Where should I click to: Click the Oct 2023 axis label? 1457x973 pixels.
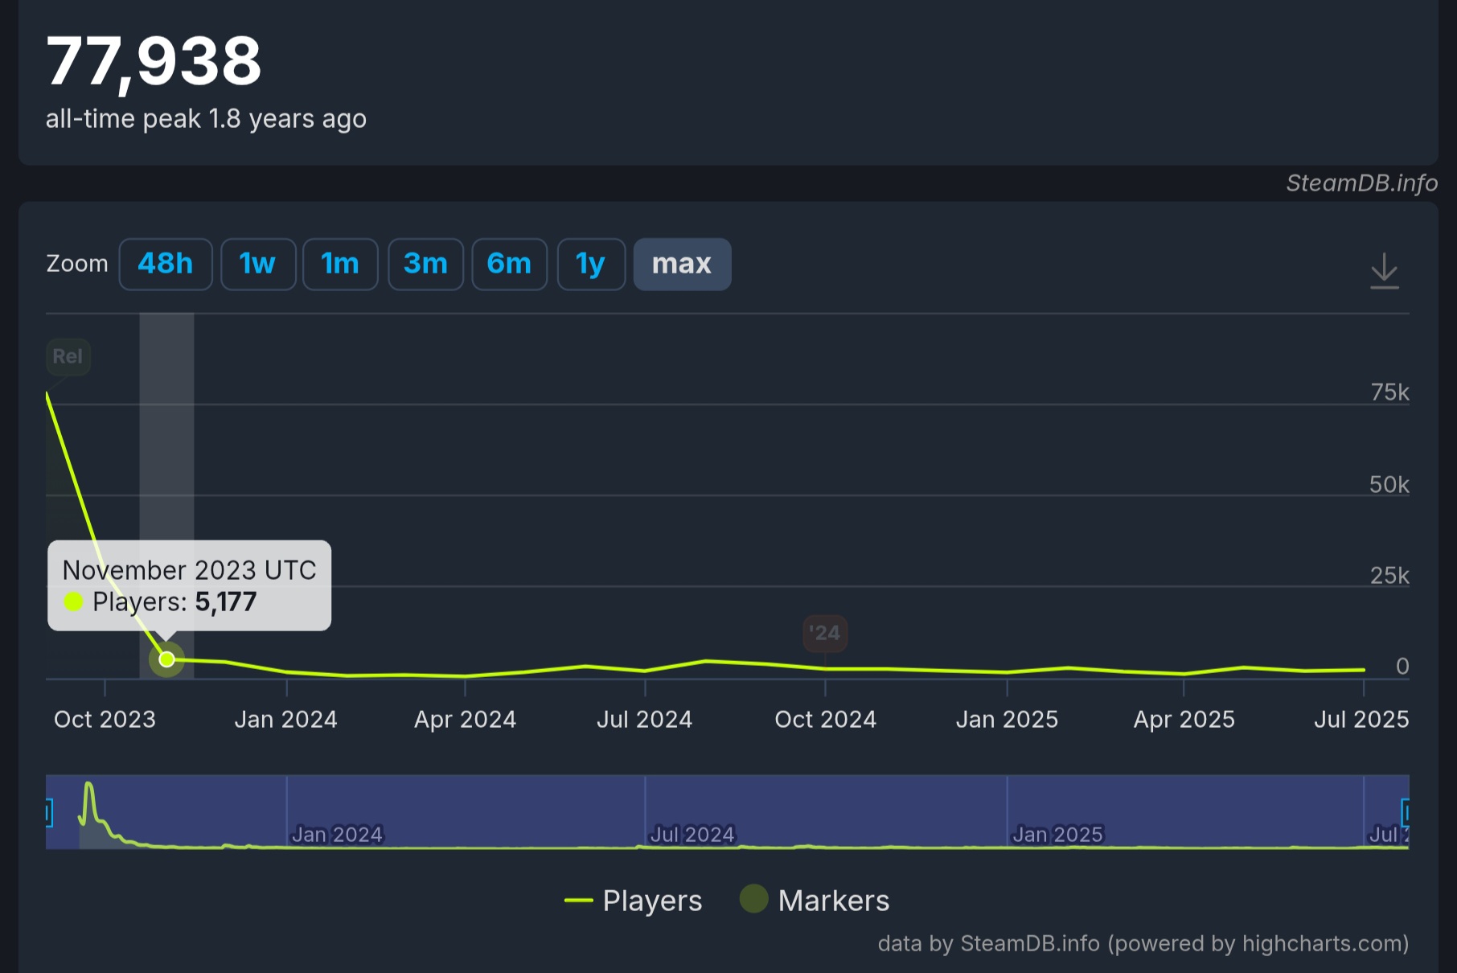105,719
